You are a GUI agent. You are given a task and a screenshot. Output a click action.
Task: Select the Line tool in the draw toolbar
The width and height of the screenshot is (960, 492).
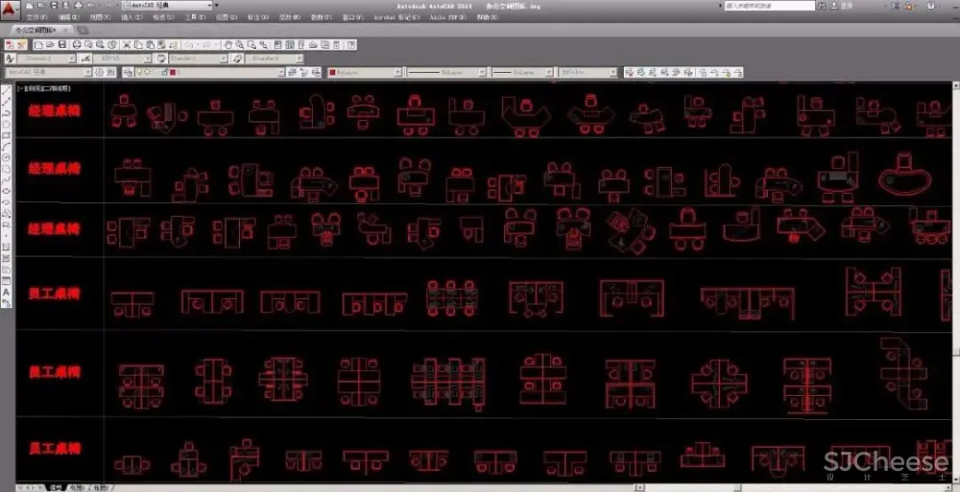(7, 89)
